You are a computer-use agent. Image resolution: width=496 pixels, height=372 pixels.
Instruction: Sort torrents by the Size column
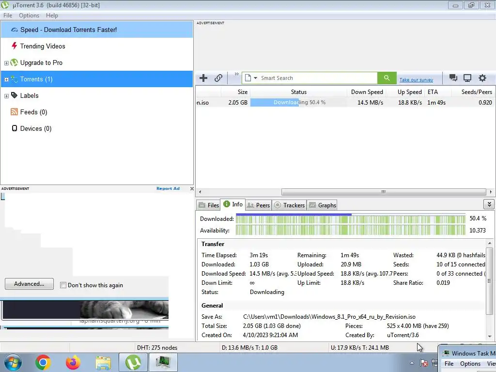coord(235,92)
